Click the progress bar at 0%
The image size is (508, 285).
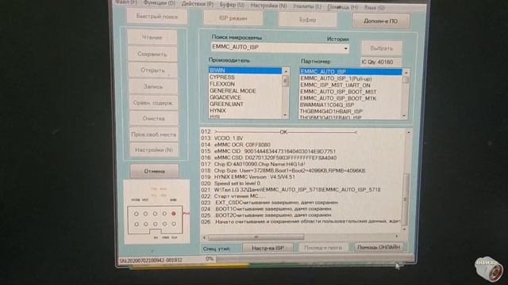pyautogui.click(x=314, y=259)
